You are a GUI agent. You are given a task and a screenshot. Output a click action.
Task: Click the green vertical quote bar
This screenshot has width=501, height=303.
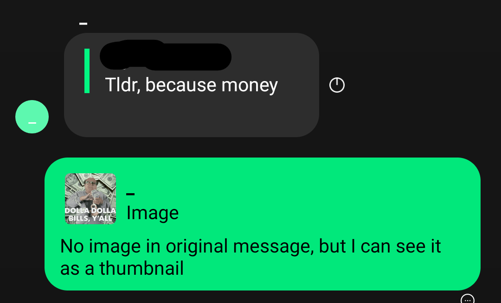coord(87,71)
